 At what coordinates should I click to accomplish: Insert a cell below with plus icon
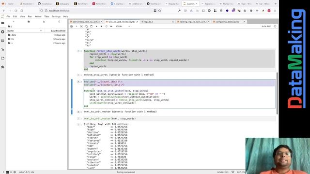pos(77,26)
